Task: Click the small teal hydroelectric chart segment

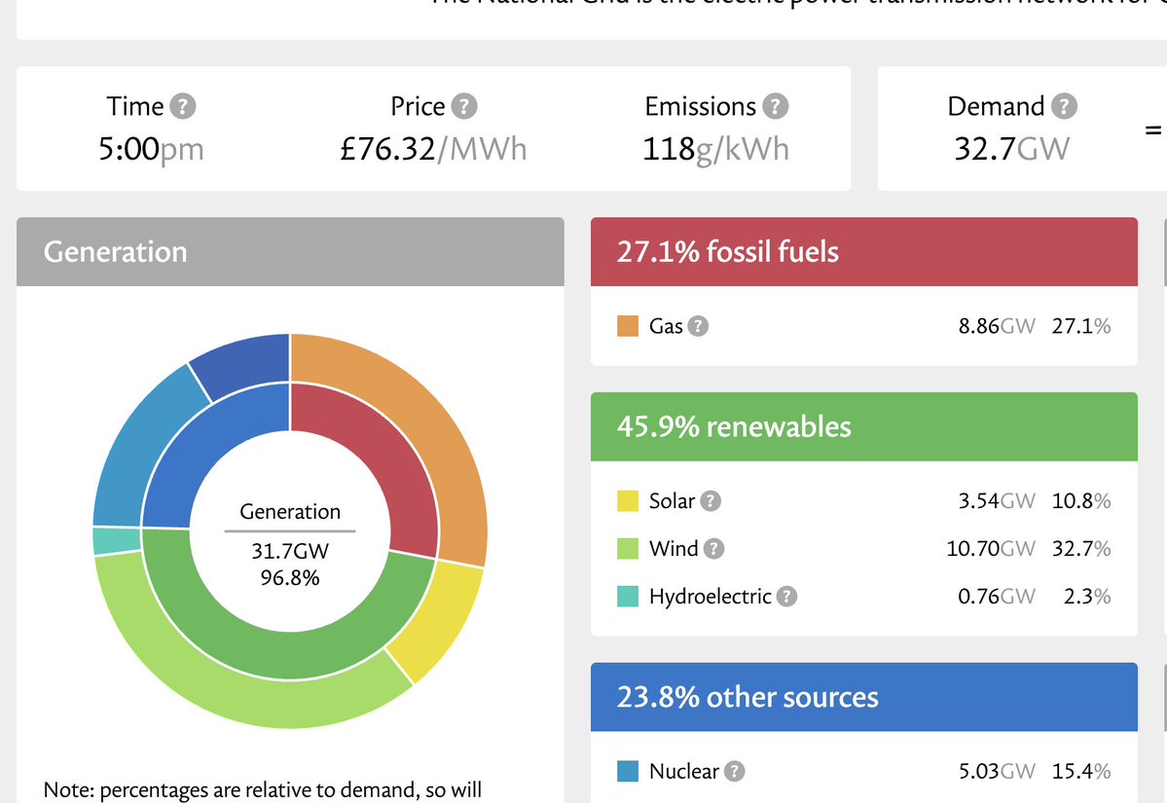Action: pyautogui.click(x=116, y=541)
